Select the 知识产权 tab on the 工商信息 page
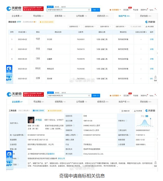This screenshot has width=163, height=181. (124, 102)
